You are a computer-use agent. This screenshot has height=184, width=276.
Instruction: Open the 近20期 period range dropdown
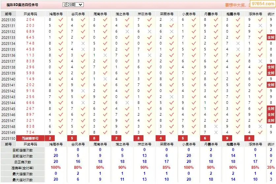pos(73,5)
